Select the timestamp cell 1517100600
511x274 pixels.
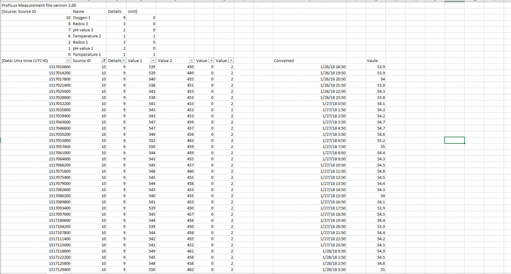pos(36,220)
